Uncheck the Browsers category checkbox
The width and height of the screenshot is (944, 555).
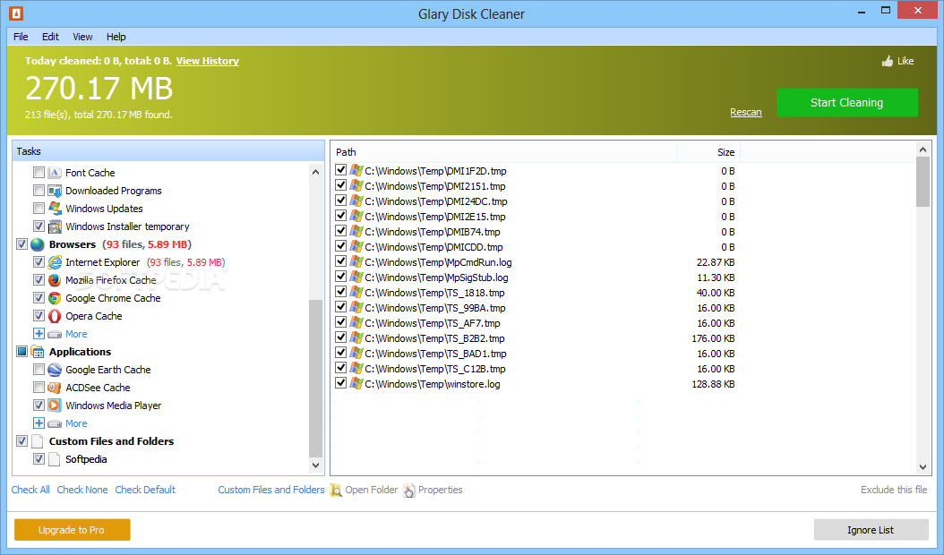(x=22, y=244)
